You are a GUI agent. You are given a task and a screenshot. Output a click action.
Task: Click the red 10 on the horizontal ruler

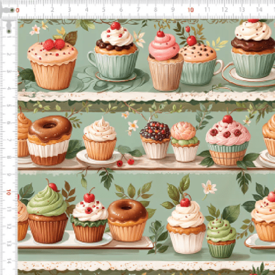pos(191,10)
